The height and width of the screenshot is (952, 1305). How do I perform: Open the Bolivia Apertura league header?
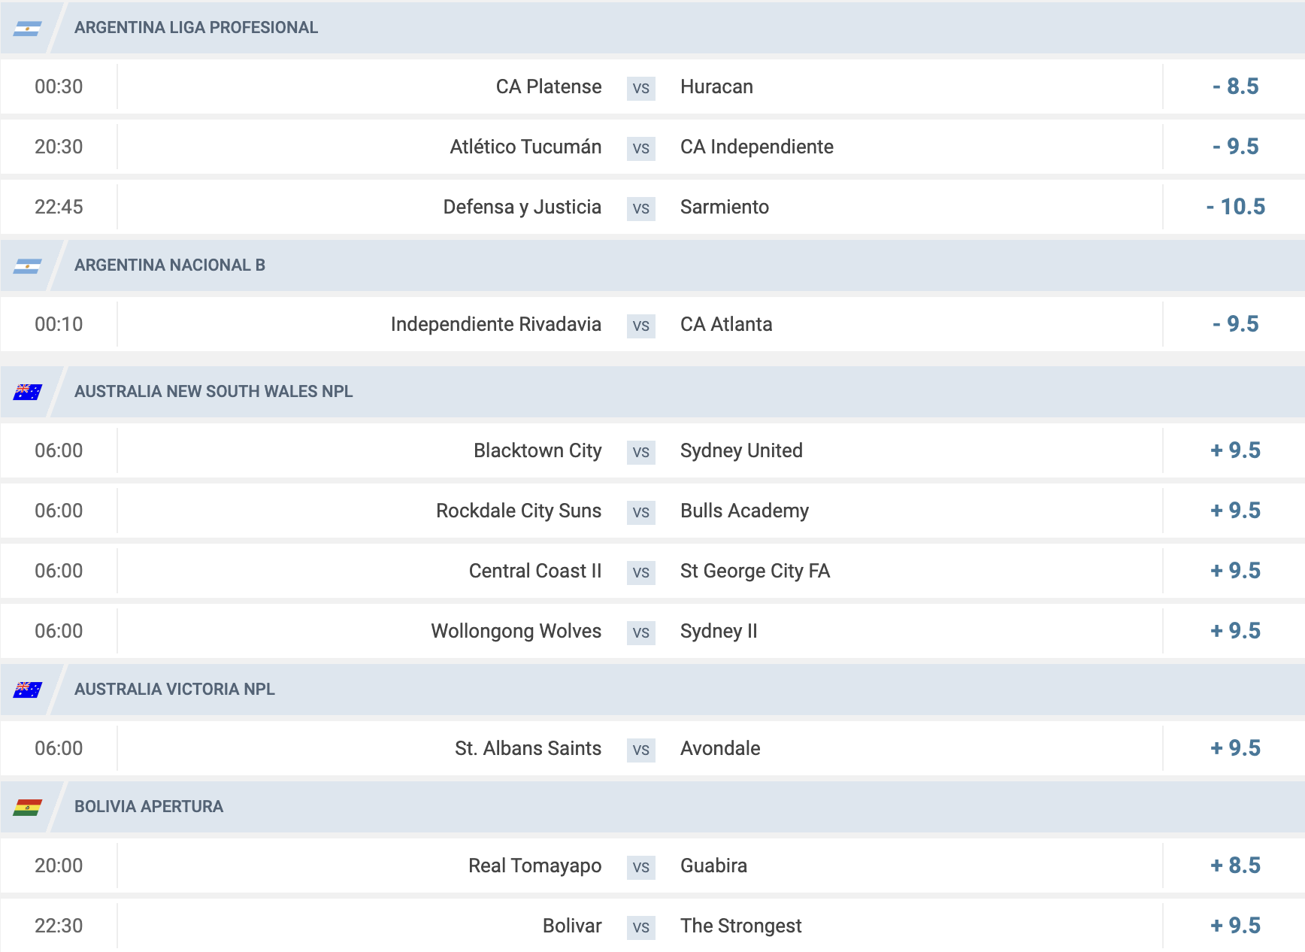point(652,807)
